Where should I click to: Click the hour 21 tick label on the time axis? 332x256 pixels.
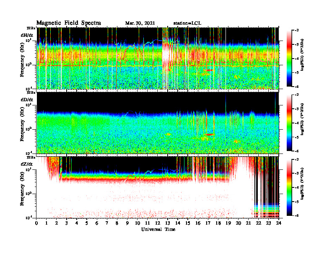248,223
